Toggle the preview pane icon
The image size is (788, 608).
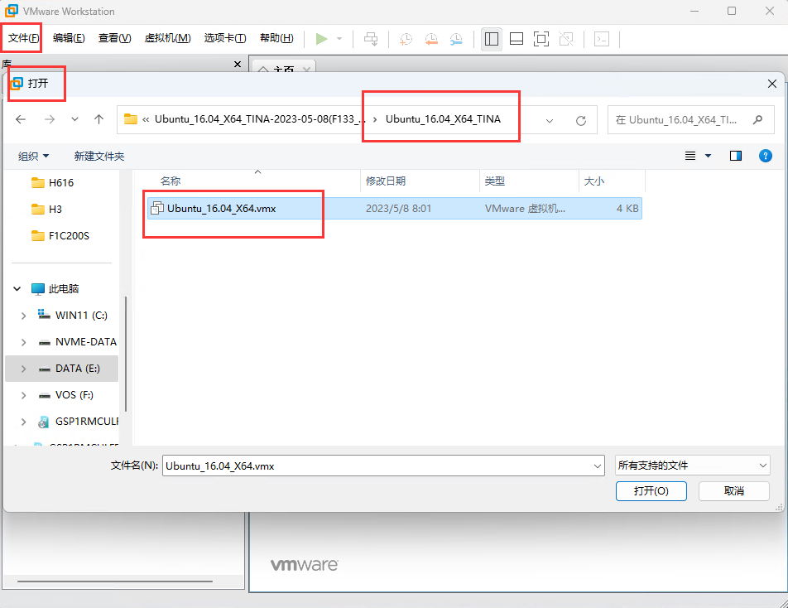[736, 156]
